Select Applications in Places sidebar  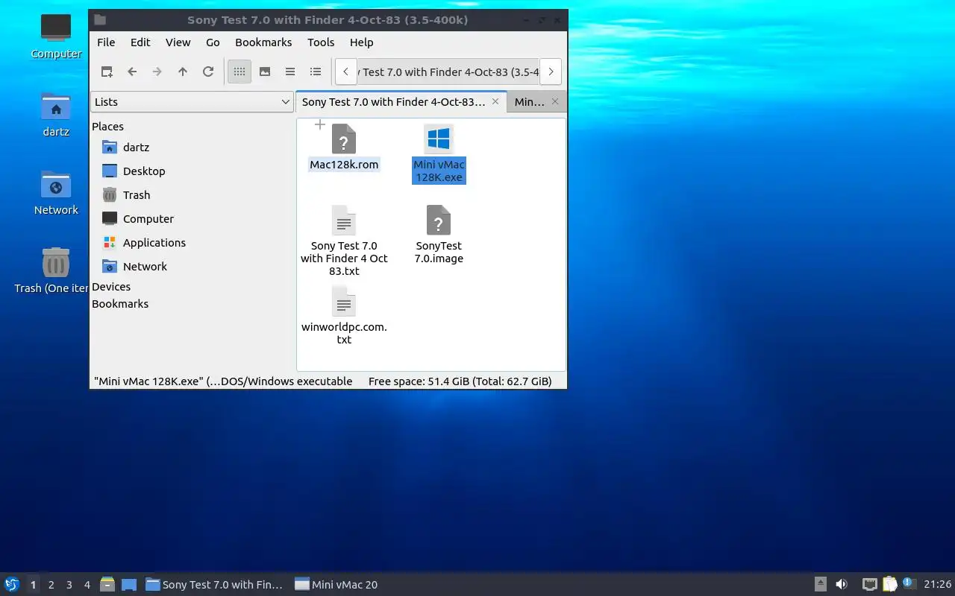(x=154, y=243)
